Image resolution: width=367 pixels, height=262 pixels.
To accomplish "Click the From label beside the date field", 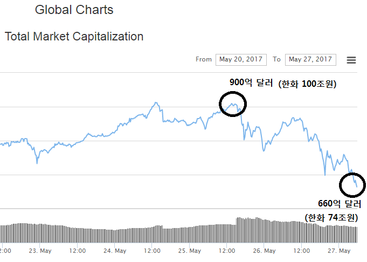I will pos(204,59).
